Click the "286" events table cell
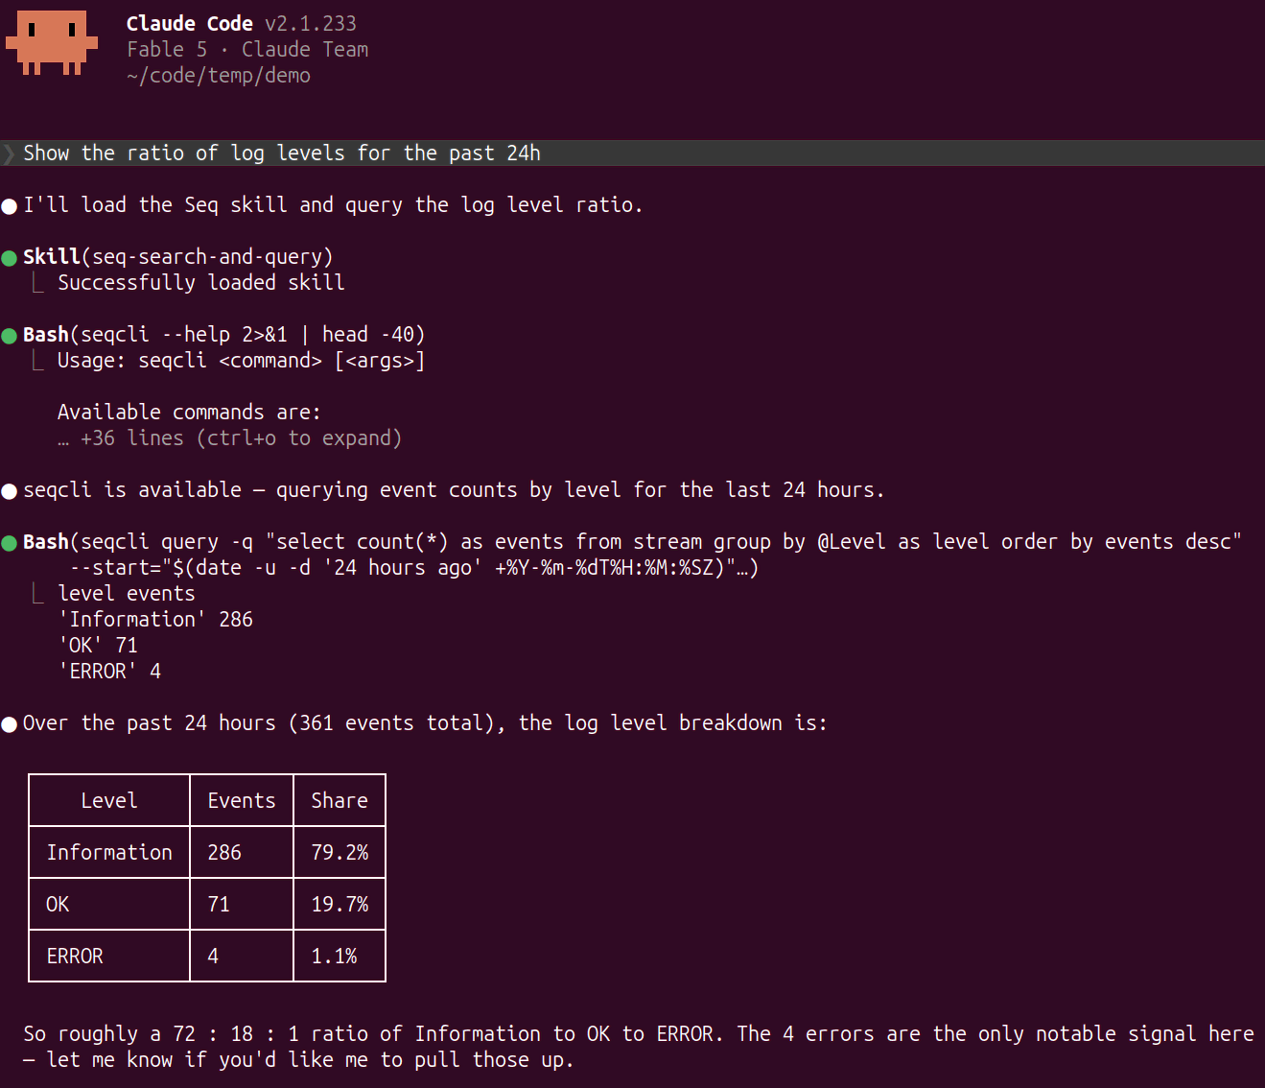This screenshot has width=1265, height=1088. (242, 852)
